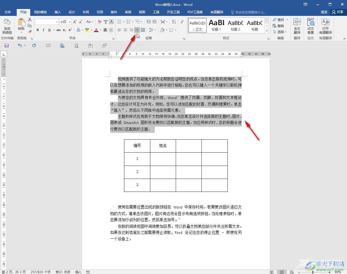Apply the 标题 1 style
The height and width of the screenshot is (274, 347).
tap(216, 25)
